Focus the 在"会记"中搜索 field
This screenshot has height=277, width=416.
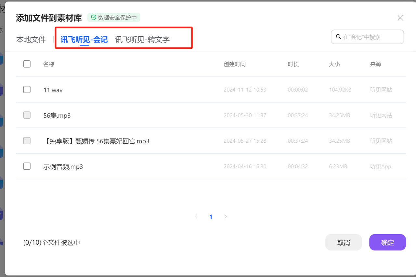pyautogui.click(x=367, y=37)
